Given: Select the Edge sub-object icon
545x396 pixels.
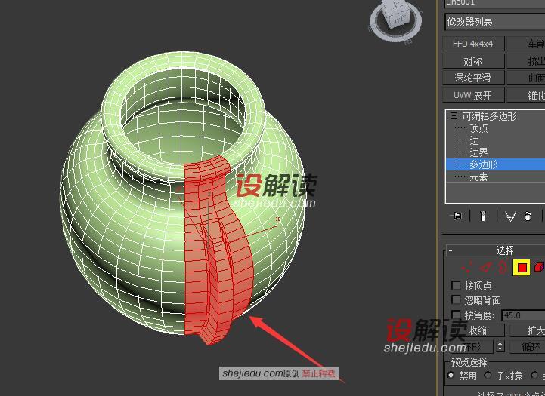Looking at the screenshot, I should 485,267.
